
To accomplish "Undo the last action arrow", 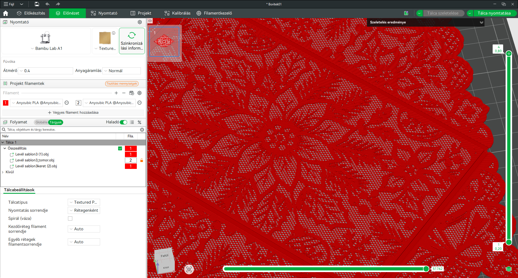I will (x=47, y=4).
